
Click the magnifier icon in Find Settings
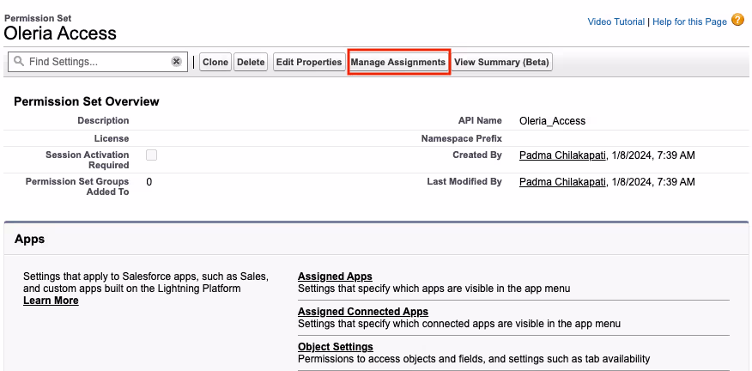coord(19,62)
